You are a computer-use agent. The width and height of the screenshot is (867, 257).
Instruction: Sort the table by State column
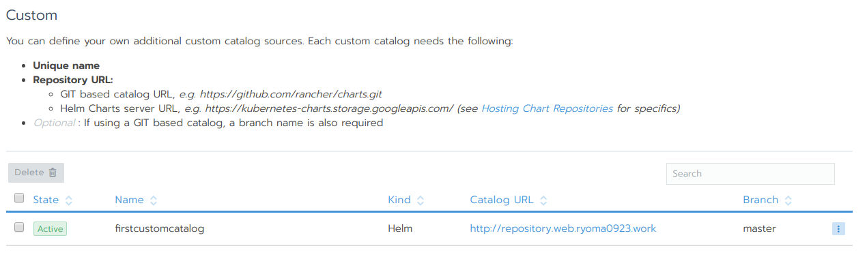pos(46,200)
